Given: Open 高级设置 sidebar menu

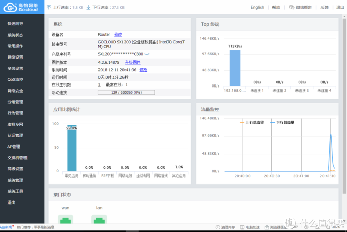Looking at the screenshot, I should pos(15,169).
